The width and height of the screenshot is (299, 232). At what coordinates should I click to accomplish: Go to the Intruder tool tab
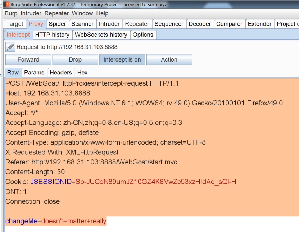[x=109, y=24]
